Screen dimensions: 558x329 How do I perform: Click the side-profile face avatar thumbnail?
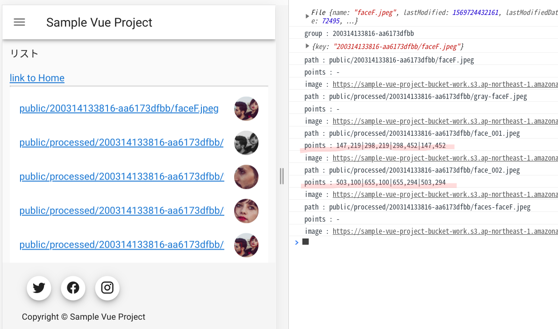point(246,177)
